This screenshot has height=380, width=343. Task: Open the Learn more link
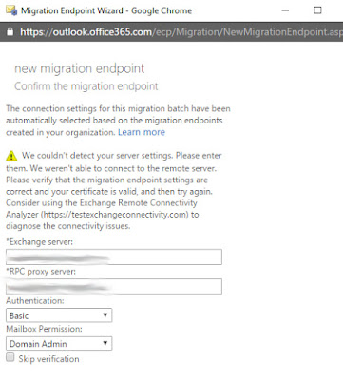[142, 132]
